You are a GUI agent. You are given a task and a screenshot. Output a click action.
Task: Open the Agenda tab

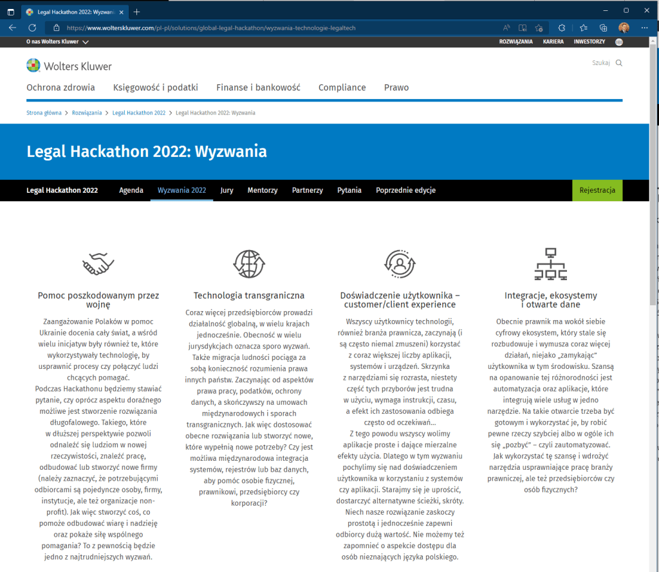[131, 190]
